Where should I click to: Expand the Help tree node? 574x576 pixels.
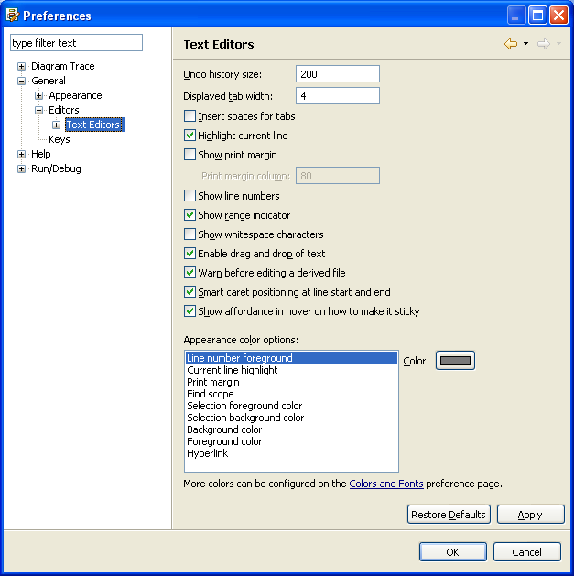click(x=21, y=154)
